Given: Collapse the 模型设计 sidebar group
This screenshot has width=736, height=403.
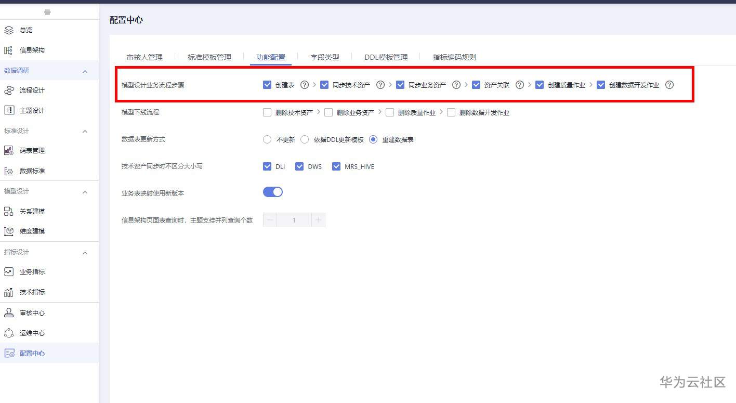Looking at the screenshot, I should 85,192.
